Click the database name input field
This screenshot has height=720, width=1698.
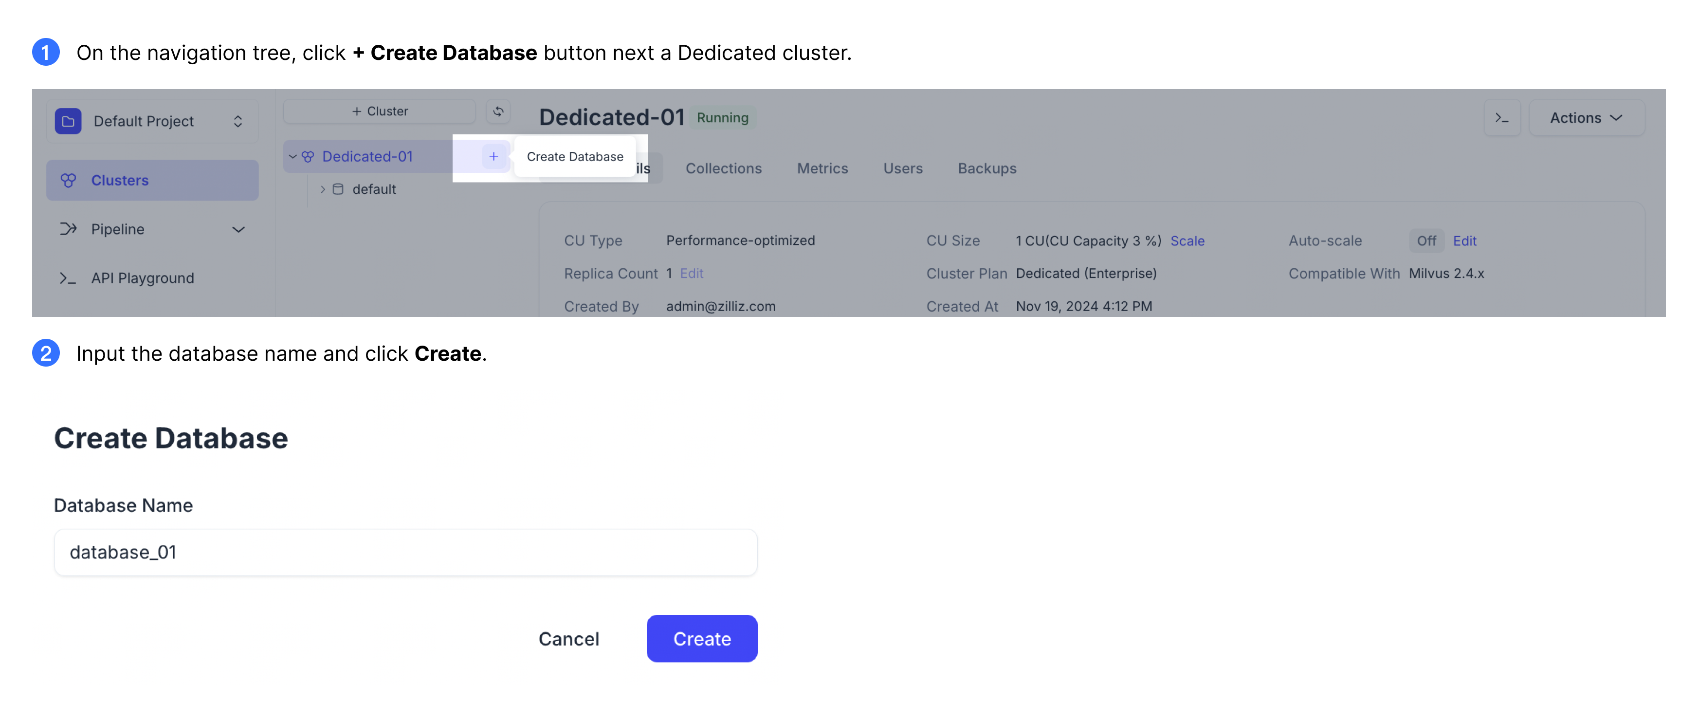pyautogui.click(x=405, y=551)
